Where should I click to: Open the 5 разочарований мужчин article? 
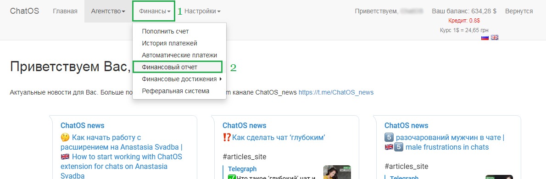444,142
